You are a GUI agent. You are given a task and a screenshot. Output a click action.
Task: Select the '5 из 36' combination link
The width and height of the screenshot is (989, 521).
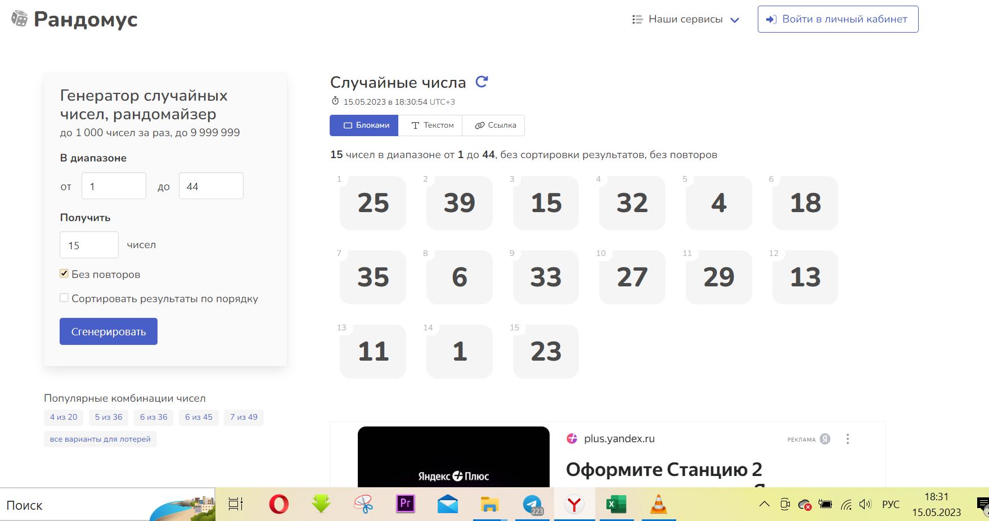109,417
